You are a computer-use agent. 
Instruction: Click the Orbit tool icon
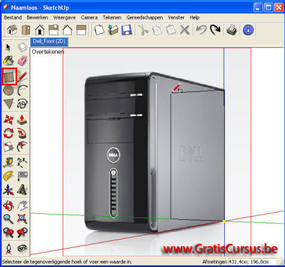8,205
